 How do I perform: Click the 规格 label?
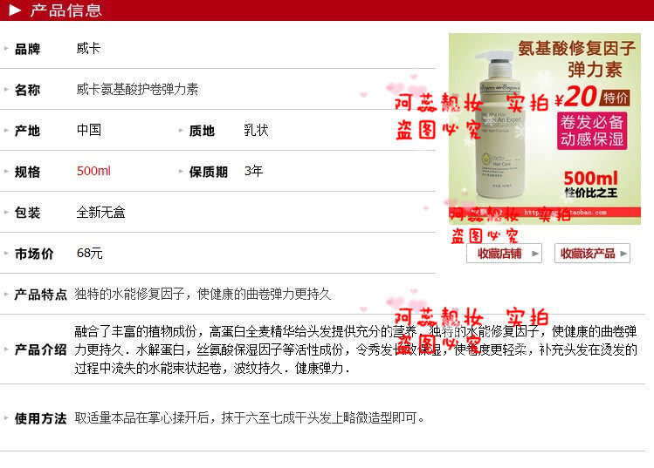pyautogui.click(x=28, y=172)
